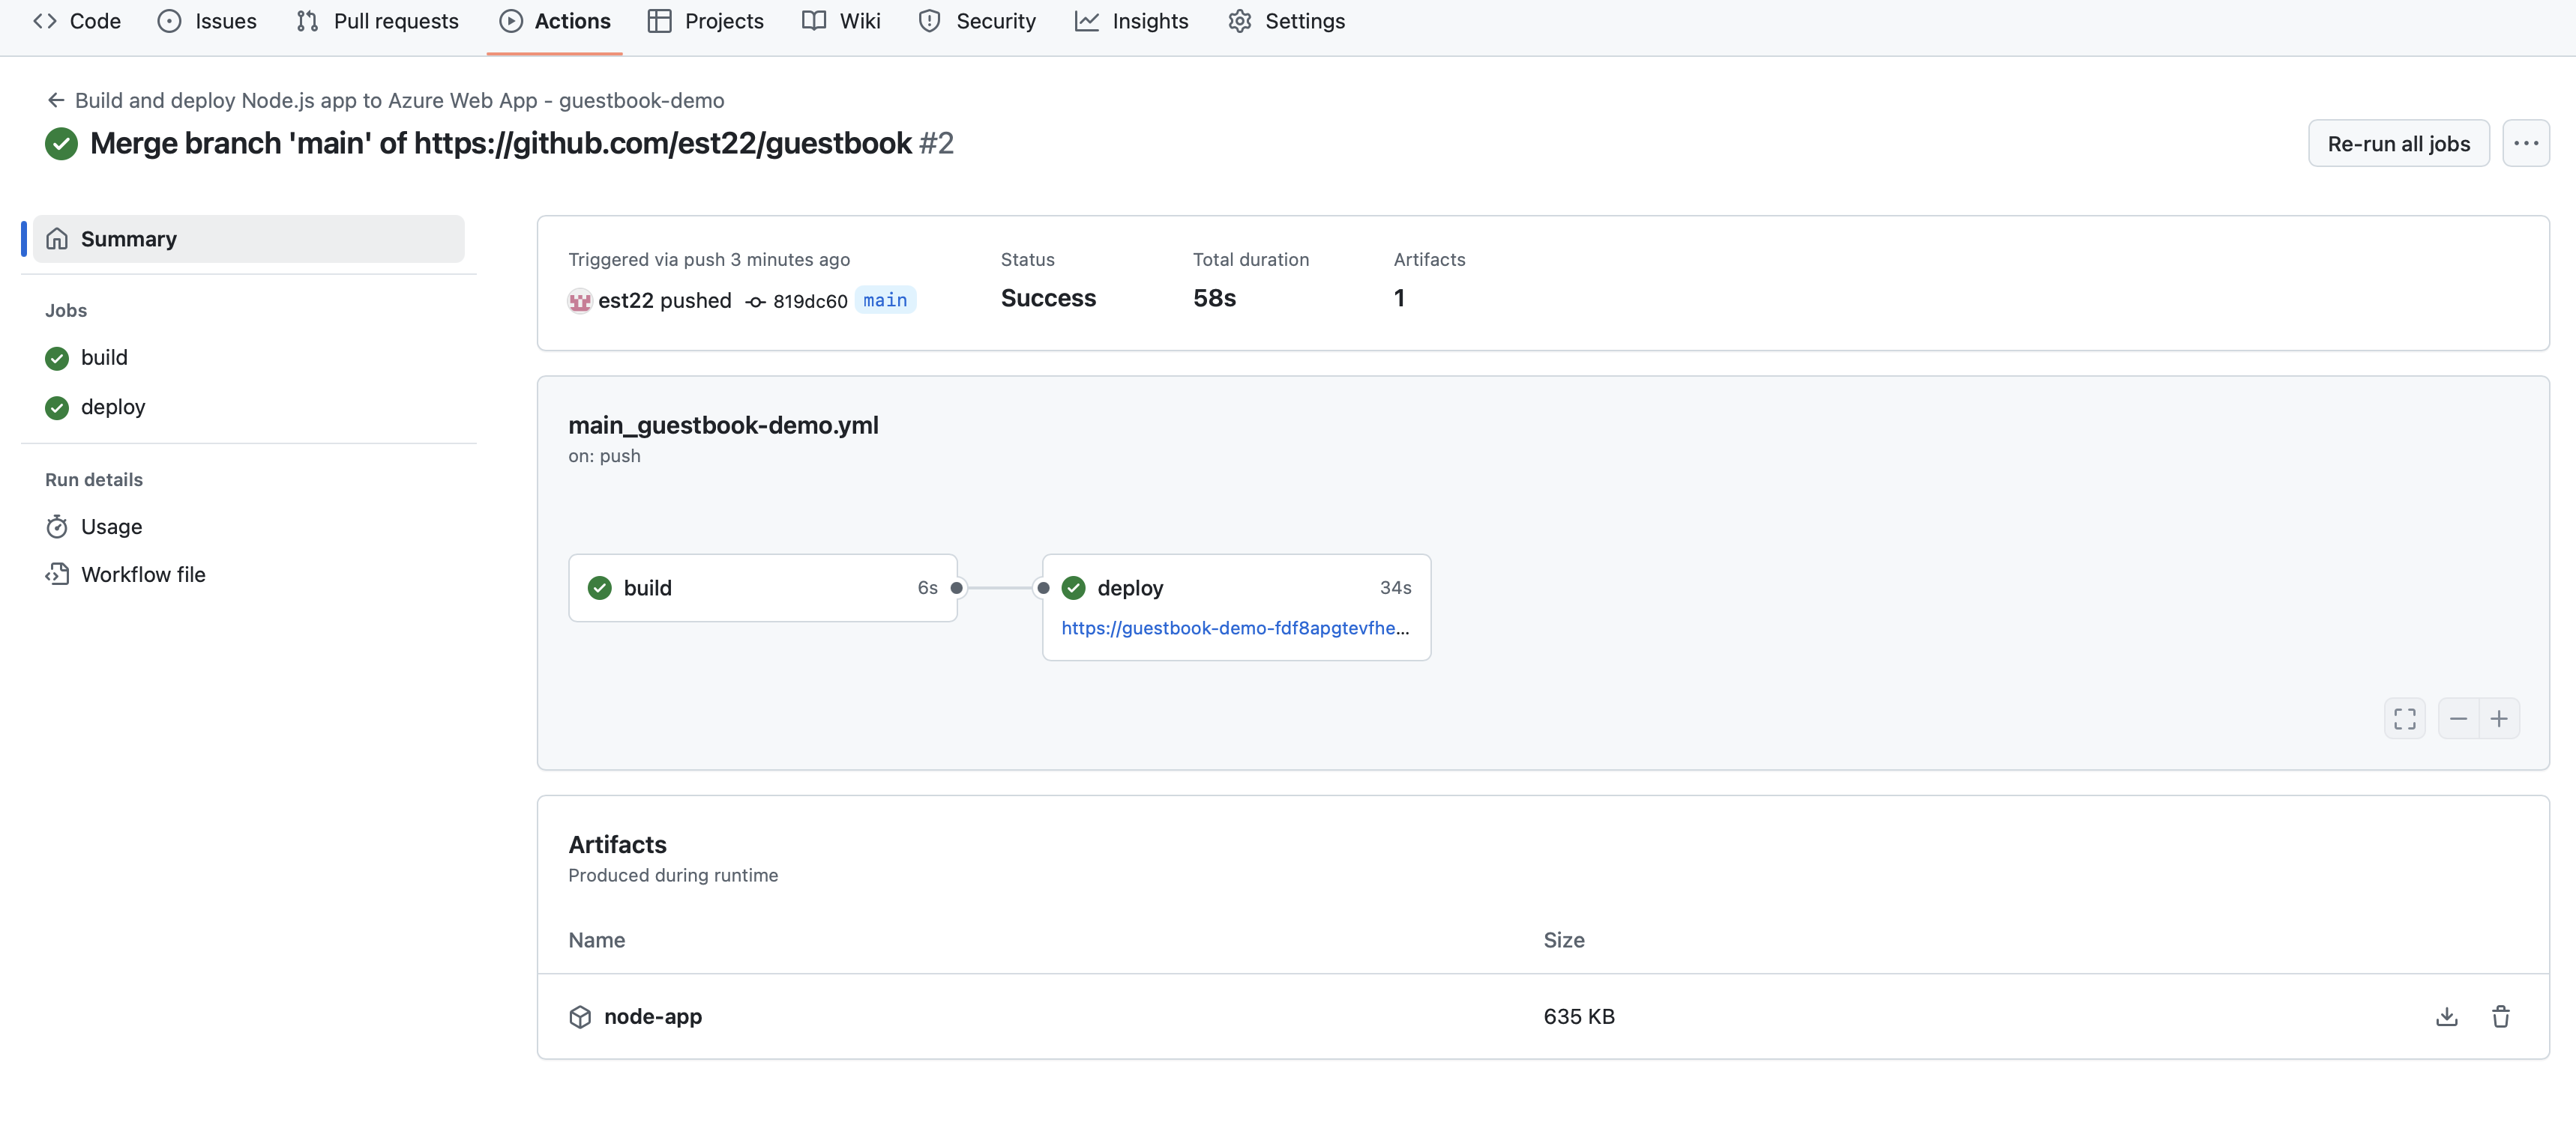Click the back arrow to workflow runs
The width and height of the screenshot is (2576, 1125).
point(56,100)
